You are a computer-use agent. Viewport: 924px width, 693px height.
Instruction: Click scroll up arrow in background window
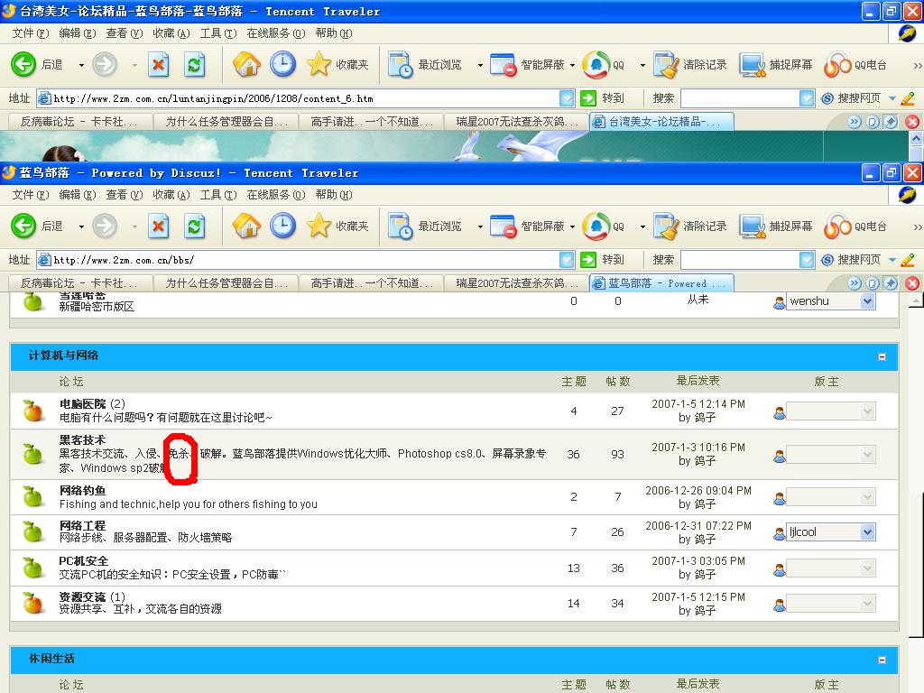(916, 138)
